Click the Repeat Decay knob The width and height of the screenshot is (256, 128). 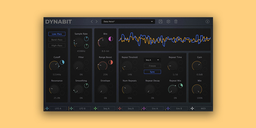pos(150,89)
